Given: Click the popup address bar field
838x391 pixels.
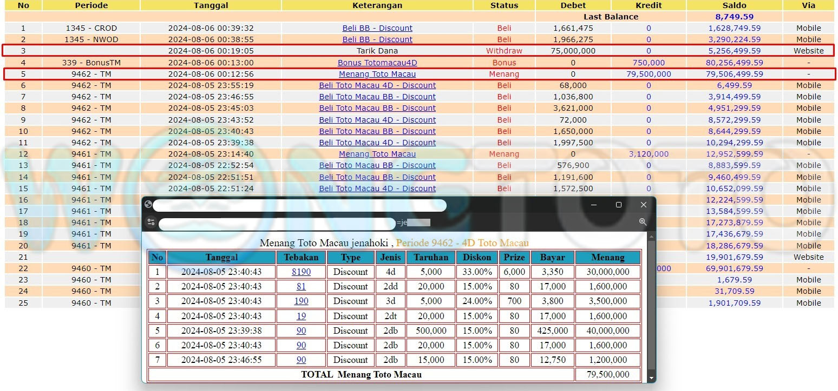Looking at the screenshot, I should click(x=277, y=223).
